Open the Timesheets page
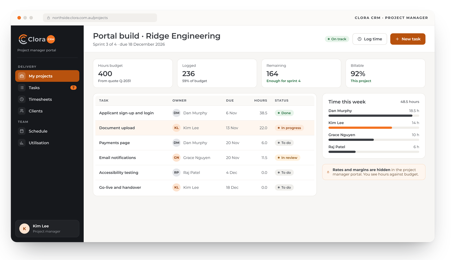451x260 pixels. point(47,99)
